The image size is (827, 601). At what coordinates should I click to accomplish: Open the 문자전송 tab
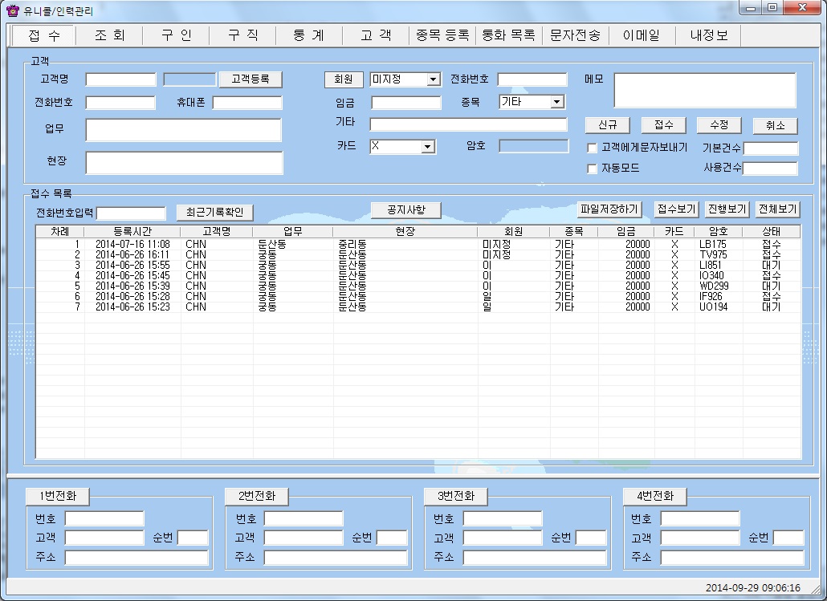(x=574, y=35)
